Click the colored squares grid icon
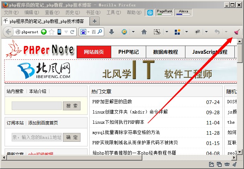This screenshot has height=169, width=244. pos(177,32)
